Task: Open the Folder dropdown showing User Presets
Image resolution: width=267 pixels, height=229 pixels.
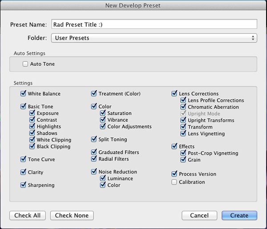Action: tap(154, 38)
